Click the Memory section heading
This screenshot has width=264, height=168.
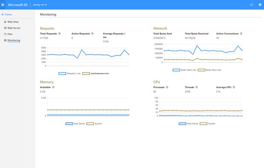(47, 82)
